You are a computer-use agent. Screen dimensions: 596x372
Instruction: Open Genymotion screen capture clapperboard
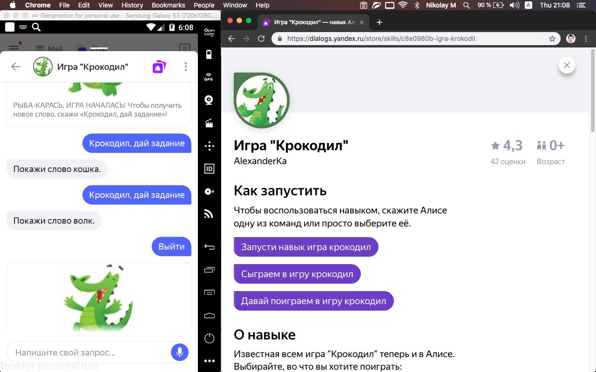pos(209,123)
